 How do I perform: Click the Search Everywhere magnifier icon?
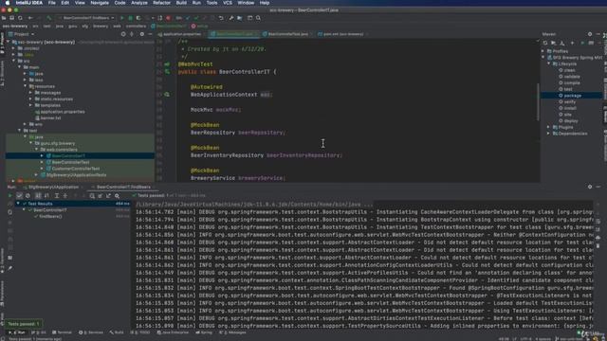tap(258, 18)
